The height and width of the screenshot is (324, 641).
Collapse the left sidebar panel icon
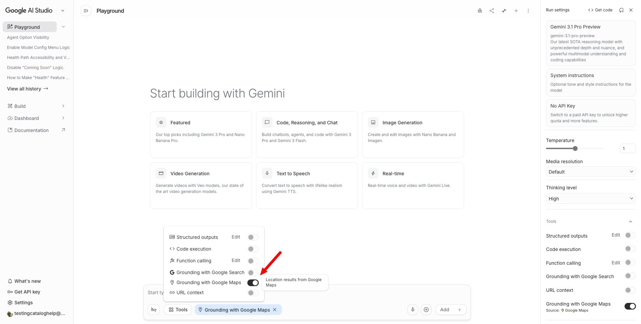86,11
